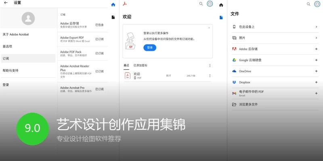Add Adobe 云存储 account
The height and width of the screenshot is (161, 323).
pyautogui.click(x=317, y=49)
